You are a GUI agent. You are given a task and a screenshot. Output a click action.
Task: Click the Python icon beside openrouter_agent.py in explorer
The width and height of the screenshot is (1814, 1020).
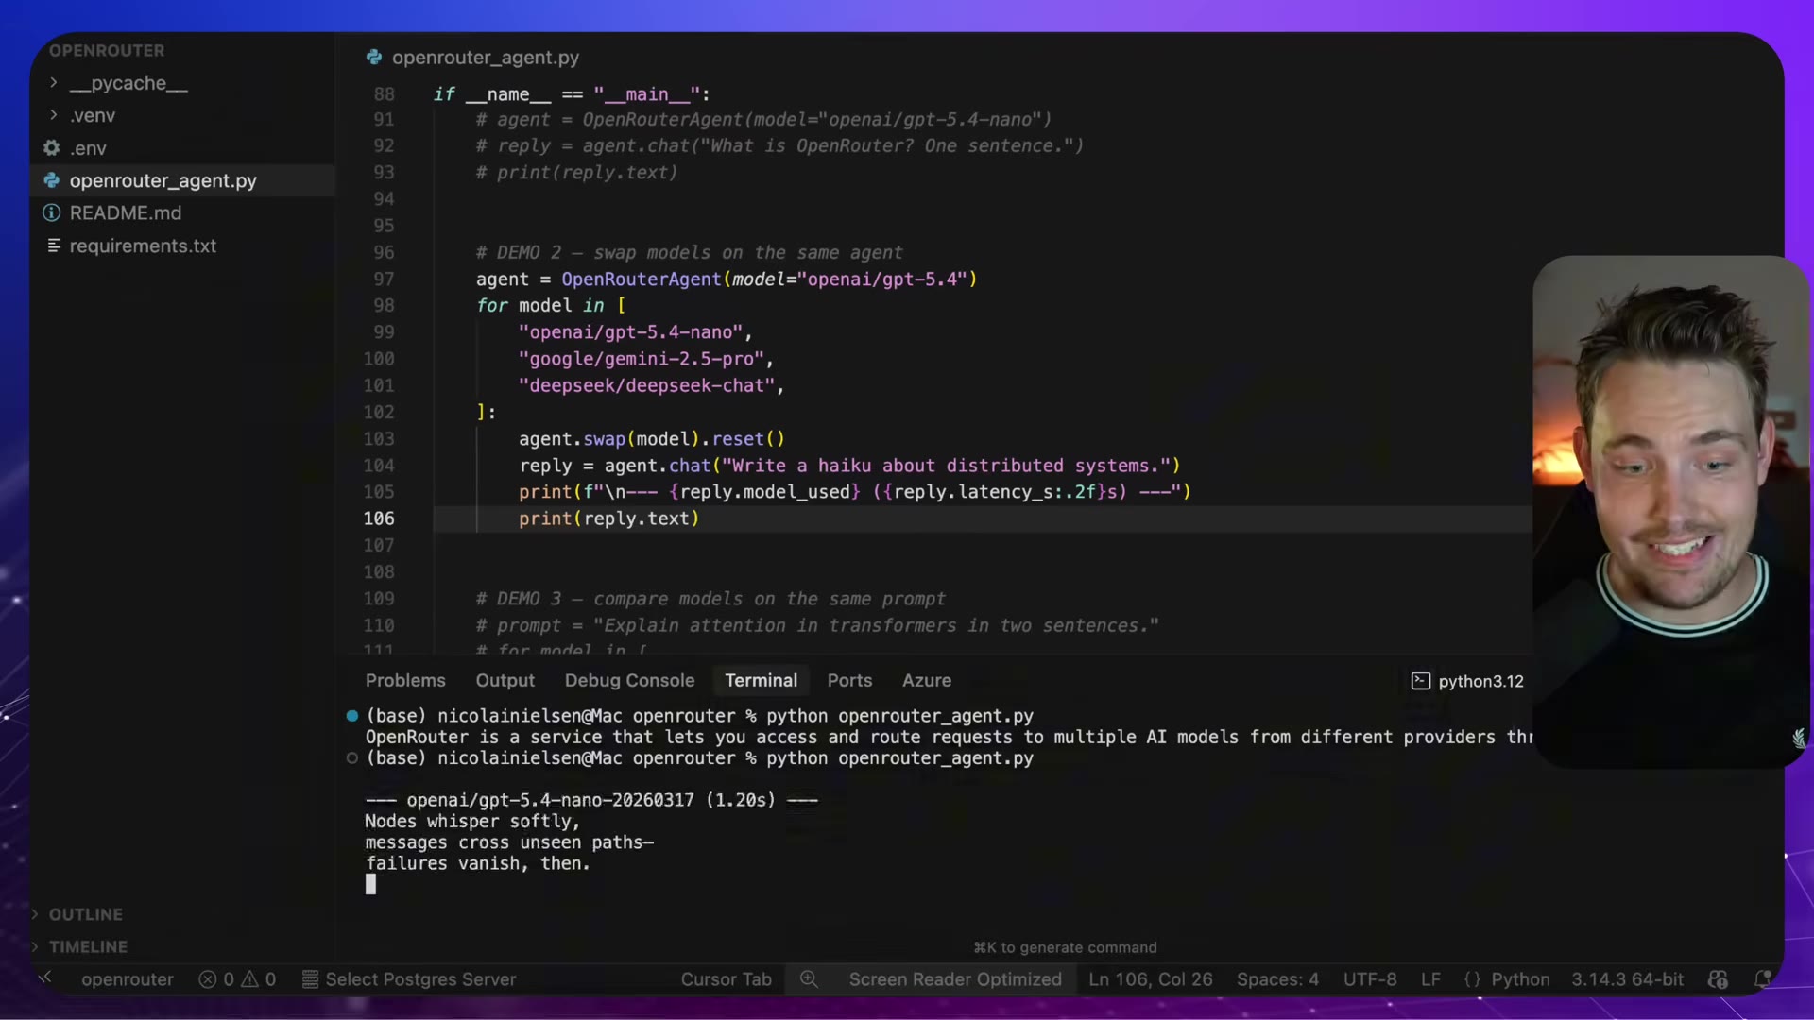pos(52,180)
